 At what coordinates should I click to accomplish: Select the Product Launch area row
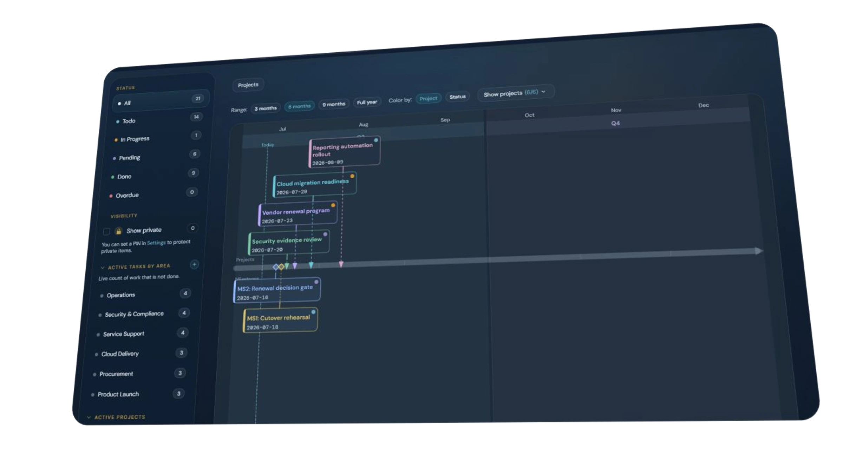coord(137,394)
